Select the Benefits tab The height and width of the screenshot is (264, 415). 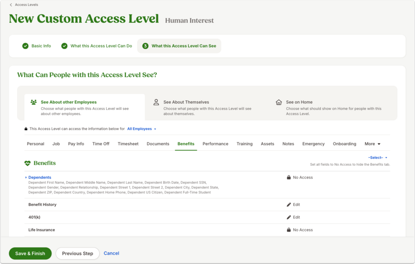click(x=186, y=144)
